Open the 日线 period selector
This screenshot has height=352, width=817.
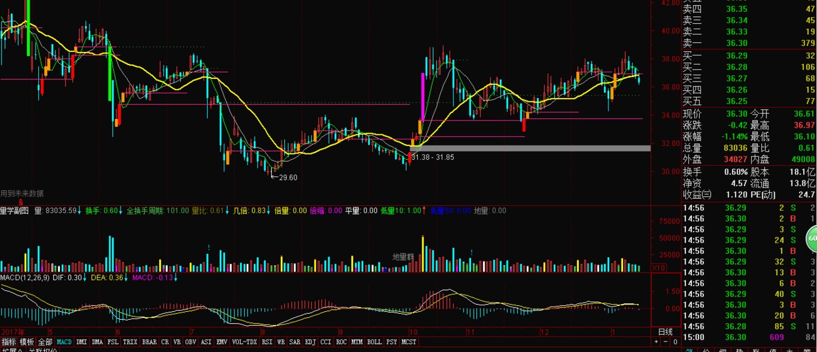pyautogui.click(x=665, y=332)
